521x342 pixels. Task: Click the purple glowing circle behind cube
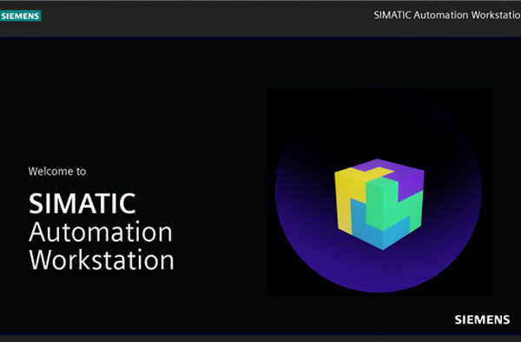click(x=379, y=191)
